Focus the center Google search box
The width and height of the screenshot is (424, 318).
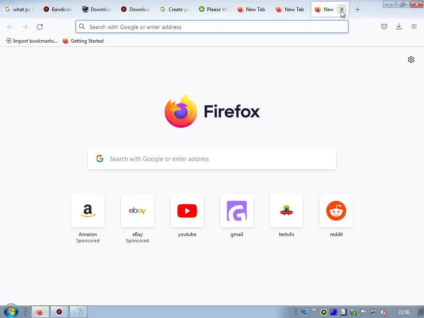coord(212,159)
